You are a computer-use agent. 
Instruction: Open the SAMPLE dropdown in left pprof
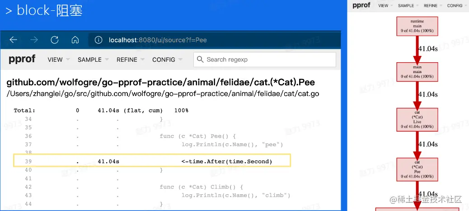click(93, 60)
